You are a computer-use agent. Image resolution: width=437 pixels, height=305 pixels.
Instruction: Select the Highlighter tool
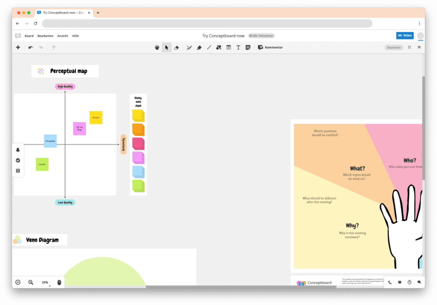tap(199, 47)
